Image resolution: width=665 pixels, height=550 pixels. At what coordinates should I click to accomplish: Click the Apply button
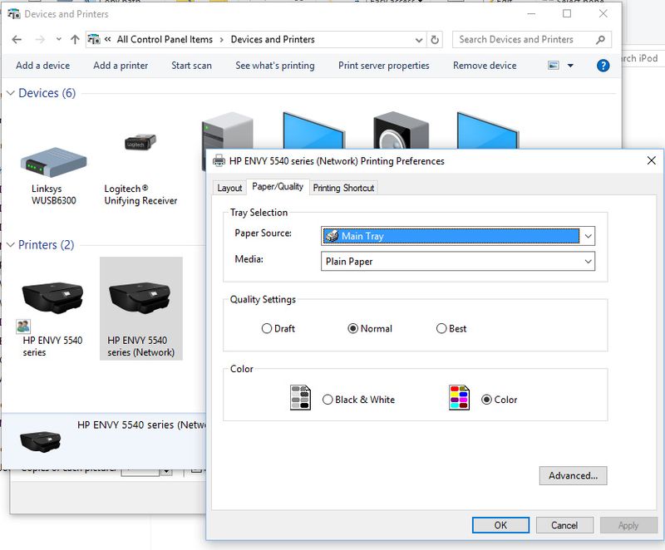(x=628, y=525)
